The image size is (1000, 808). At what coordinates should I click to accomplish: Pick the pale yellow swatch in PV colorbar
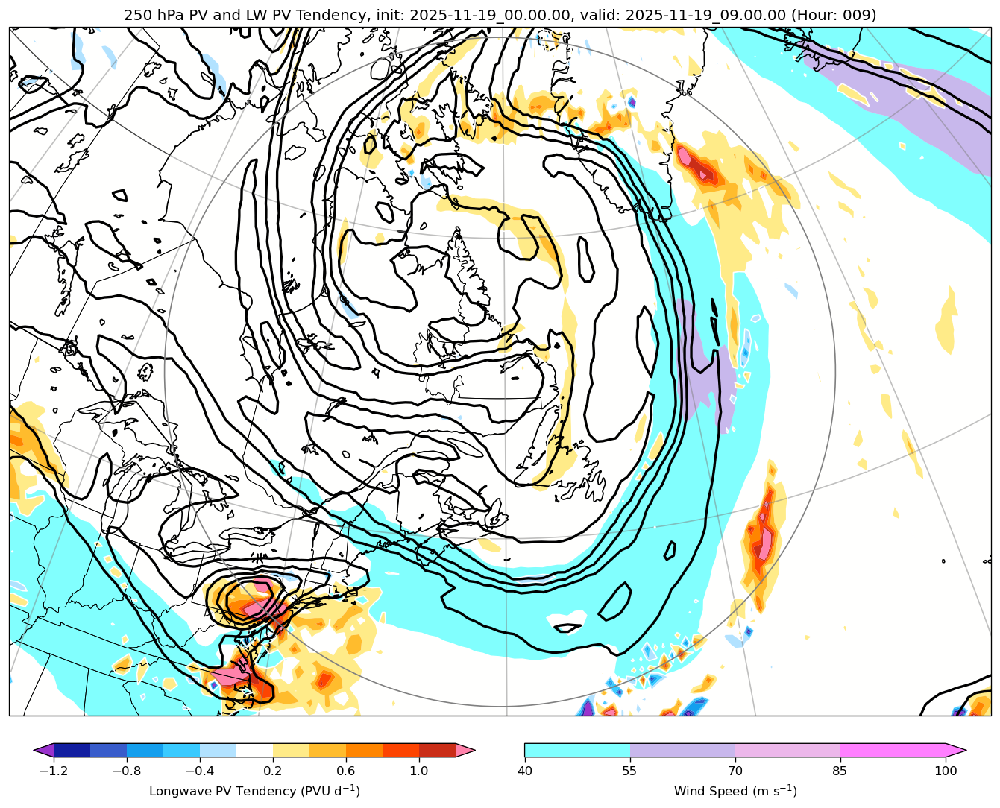pos(291,750)
